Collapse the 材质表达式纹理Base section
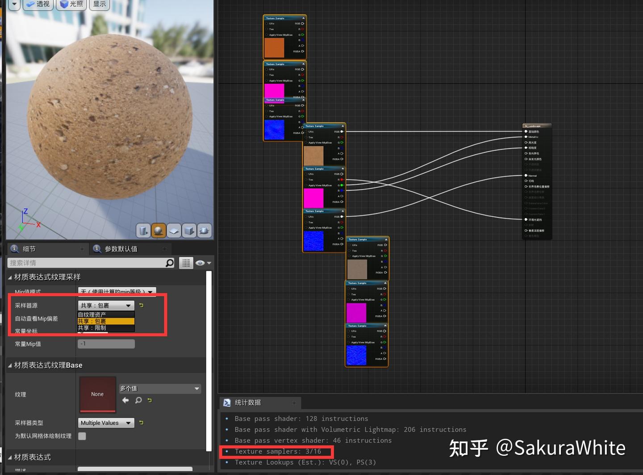Viewport: 643px width, 475px height. (x=10, y=365)
